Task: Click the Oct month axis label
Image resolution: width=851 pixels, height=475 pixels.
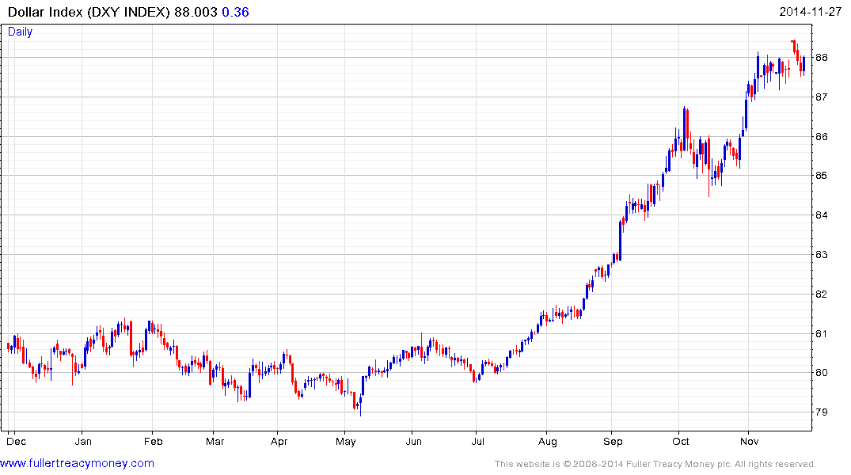Action: point(681,441)
